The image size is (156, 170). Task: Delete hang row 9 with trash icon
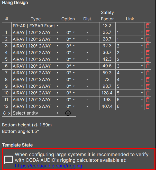click(x=148, y=86)
